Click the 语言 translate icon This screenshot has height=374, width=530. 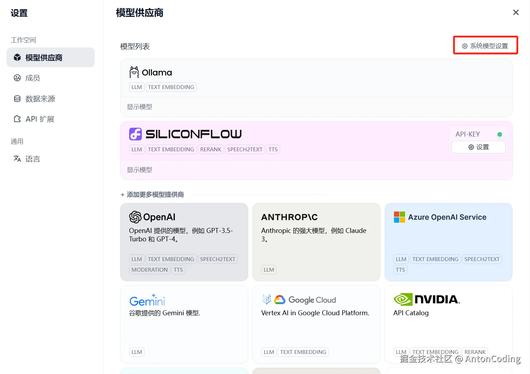(17, 159)
